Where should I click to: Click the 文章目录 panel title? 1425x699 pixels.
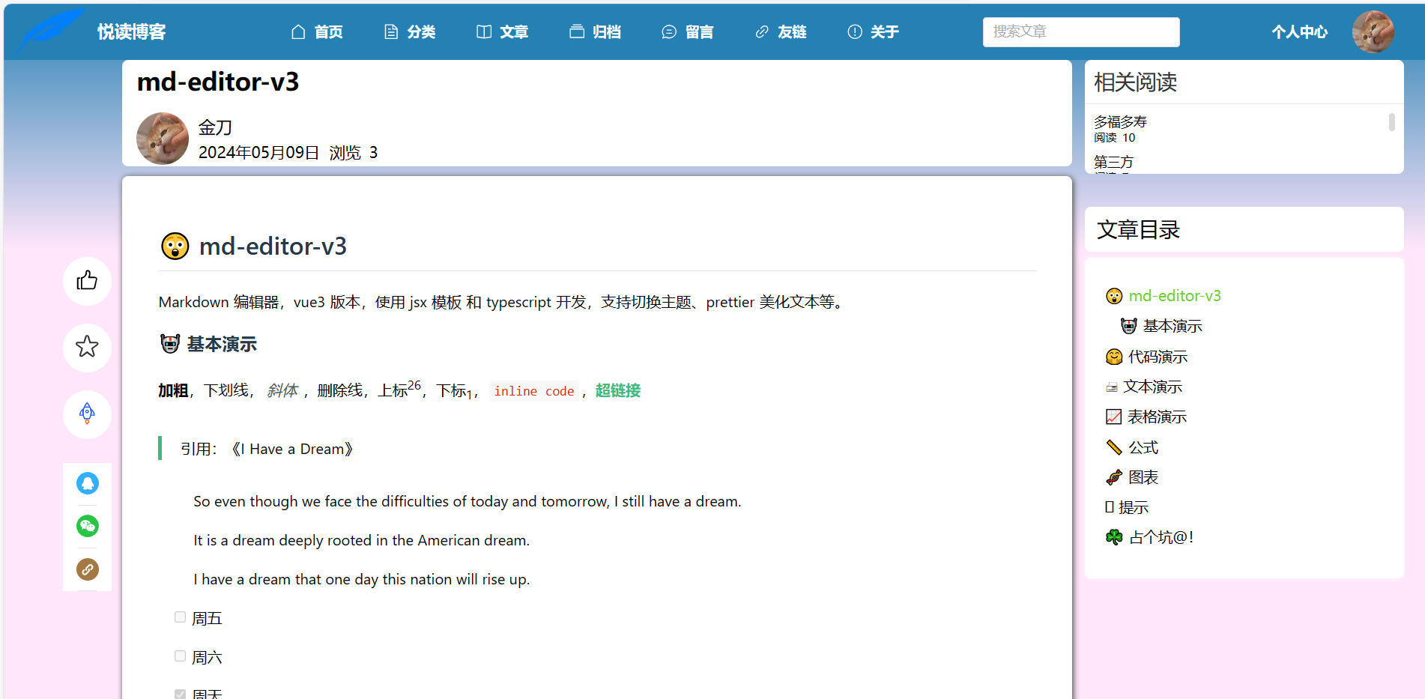pos(1139,230)
